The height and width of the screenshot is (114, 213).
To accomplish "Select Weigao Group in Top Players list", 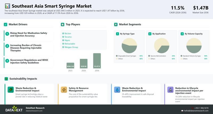I will [71, 47].
